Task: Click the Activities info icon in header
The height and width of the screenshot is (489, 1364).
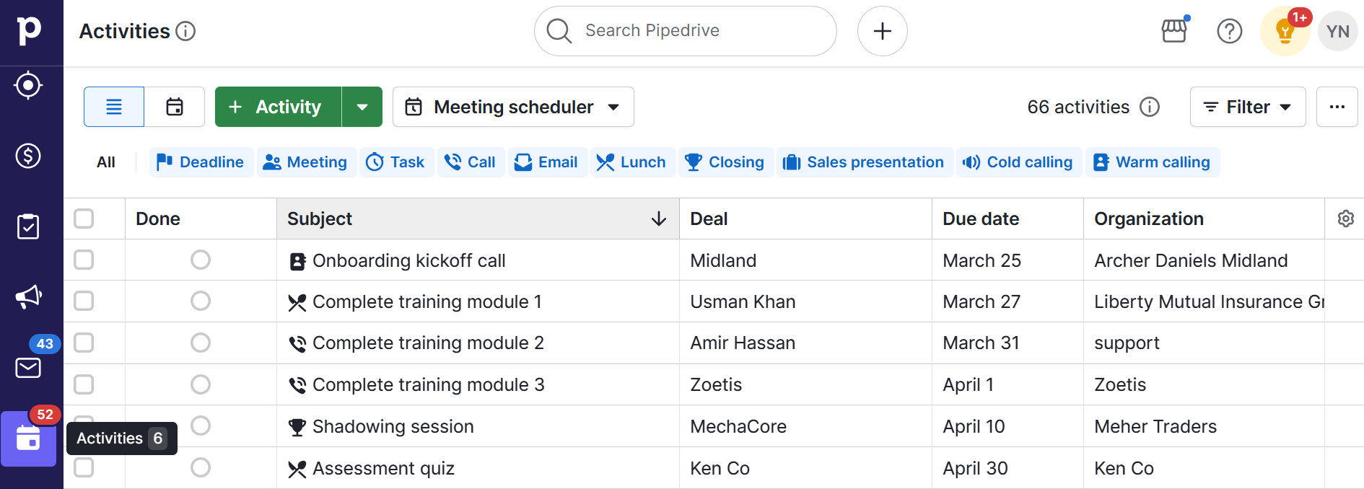Action: pyautogui.click(x=185, y=31)
